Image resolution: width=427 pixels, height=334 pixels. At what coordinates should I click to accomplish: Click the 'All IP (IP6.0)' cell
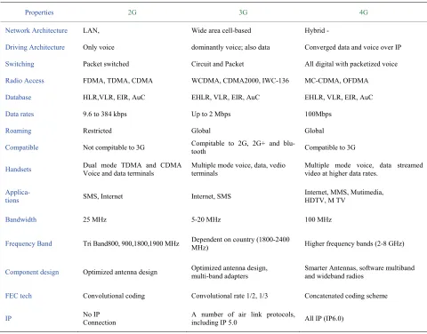click(x=324, y=318)
